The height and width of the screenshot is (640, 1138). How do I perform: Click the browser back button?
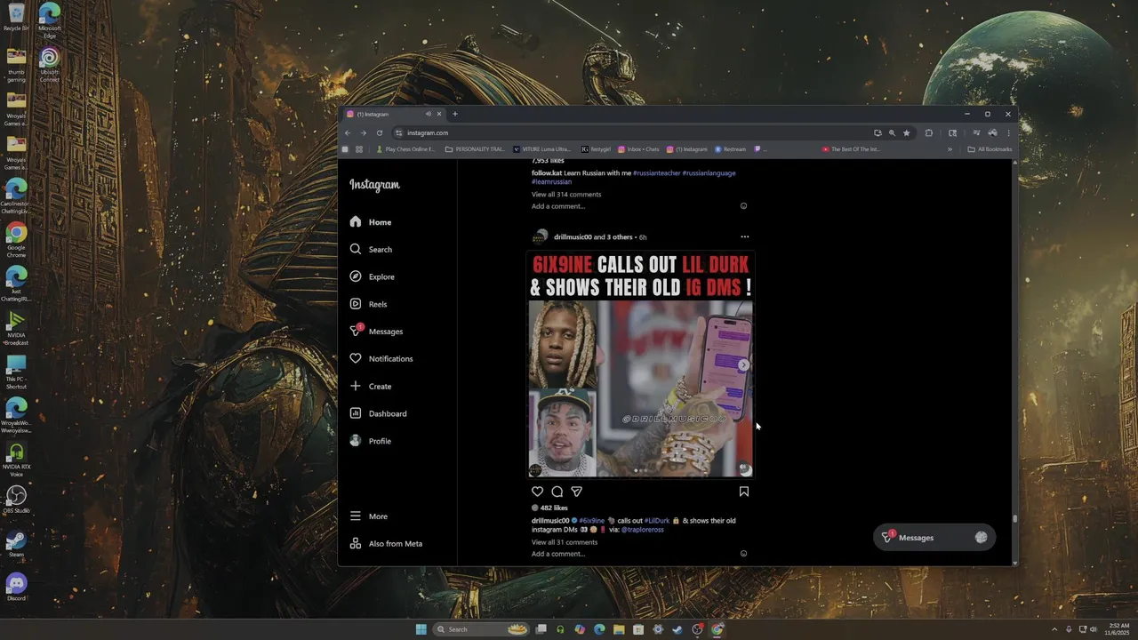pos(348,133)
